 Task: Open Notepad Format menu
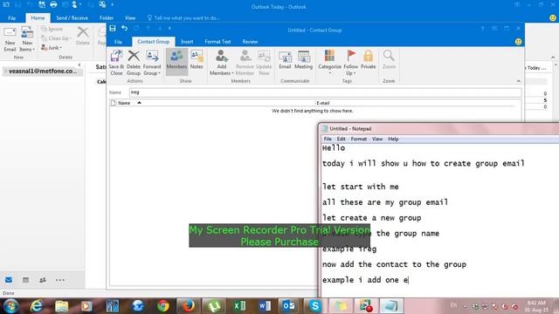pyautogui.click(x=359, y=140)
